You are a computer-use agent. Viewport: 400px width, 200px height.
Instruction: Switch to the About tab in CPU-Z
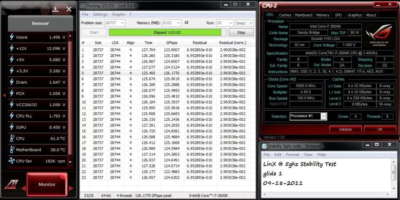click(x=371, y=15)
